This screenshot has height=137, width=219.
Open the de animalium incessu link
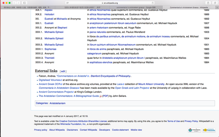[x=158, y=37]
